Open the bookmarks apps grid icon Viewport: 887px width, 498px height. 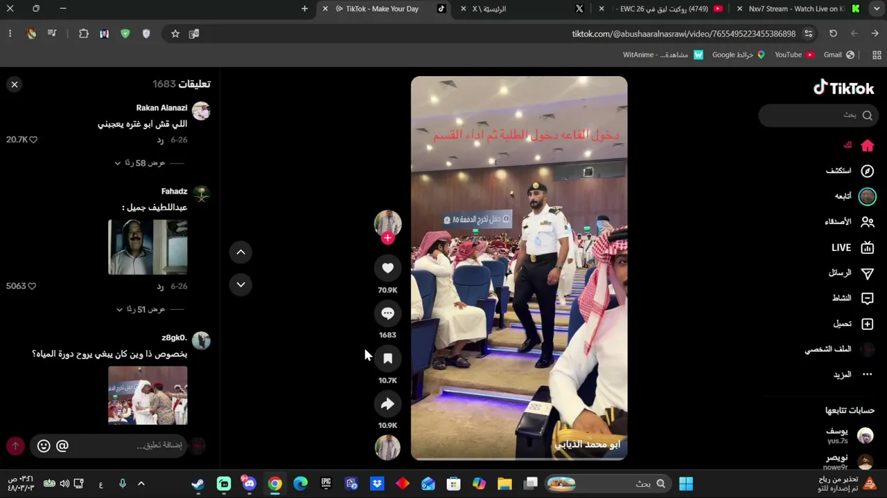[877, 55]
